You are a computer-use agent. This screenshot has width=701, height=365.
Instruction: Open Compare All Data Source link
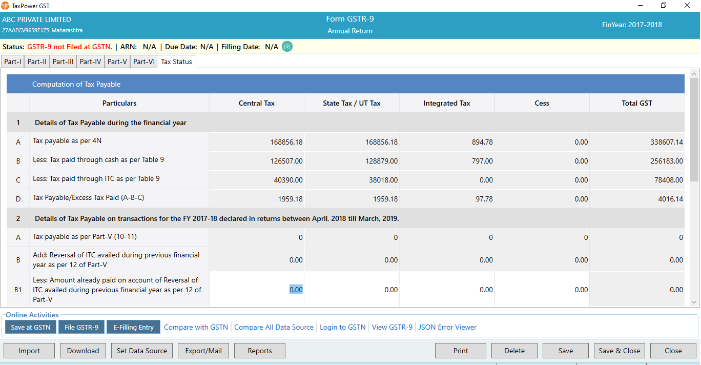(274, 327)
